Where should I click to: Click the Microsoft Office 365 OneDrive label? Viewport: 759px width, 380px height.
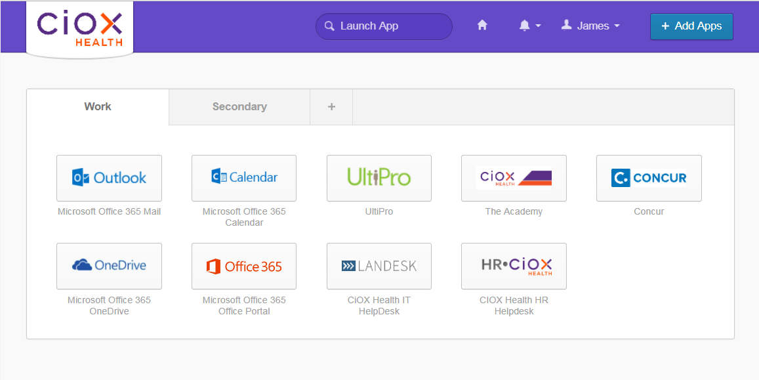[110, 305]
